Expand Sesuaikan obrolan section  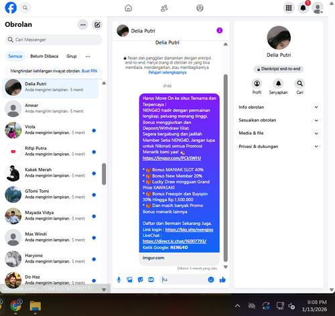pos(278,121)
